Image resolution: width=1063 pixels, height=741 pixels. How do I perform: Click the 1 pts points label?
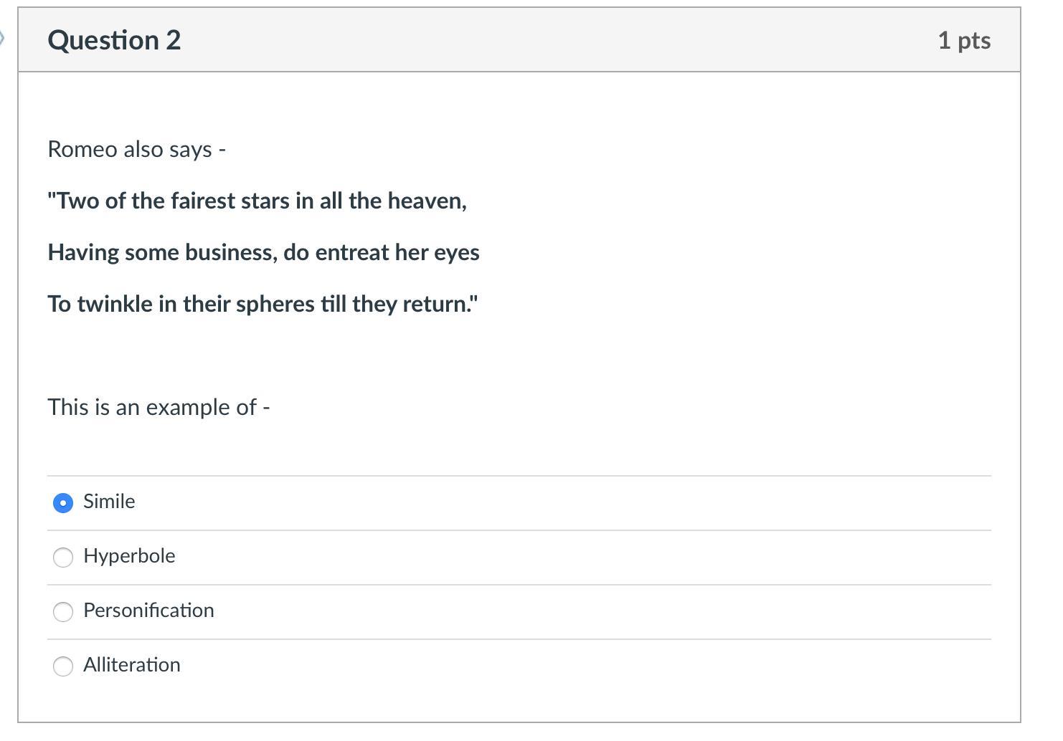coord(964,41)
